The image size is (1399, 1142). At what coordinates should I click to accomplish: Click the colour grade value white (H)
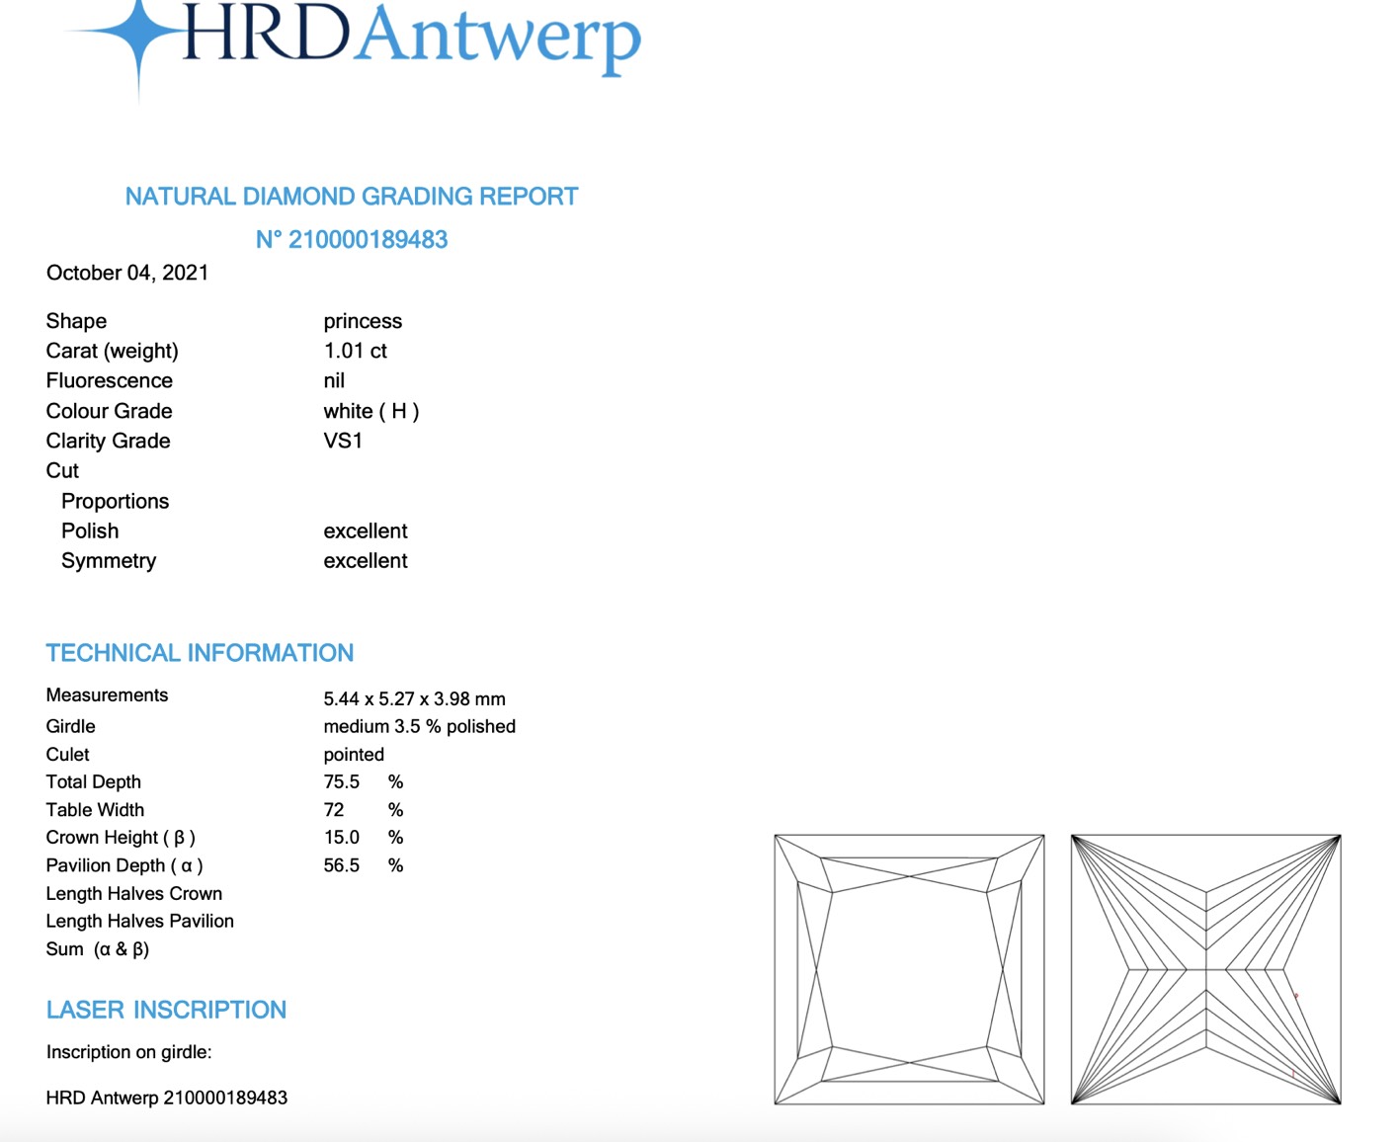coord(370,411)
